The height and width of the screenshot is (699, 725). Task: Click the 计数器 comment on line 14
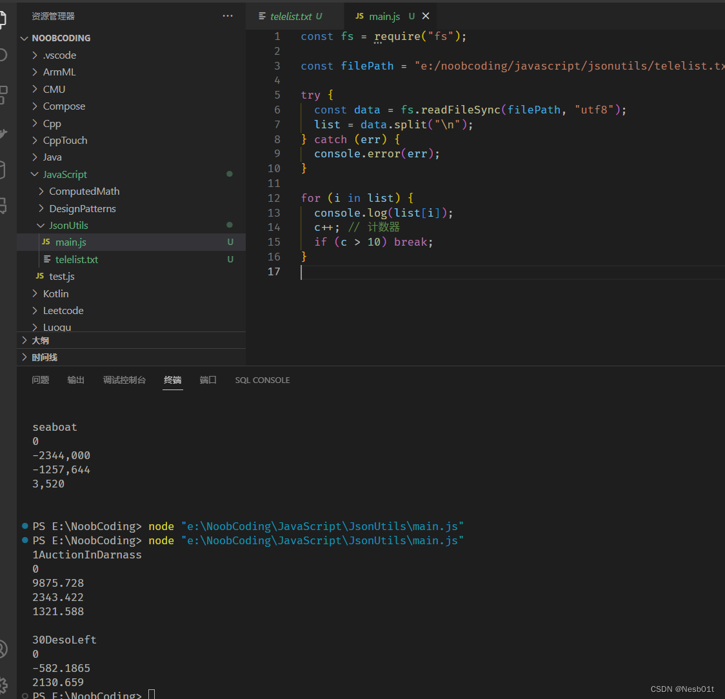coord(373,228)
